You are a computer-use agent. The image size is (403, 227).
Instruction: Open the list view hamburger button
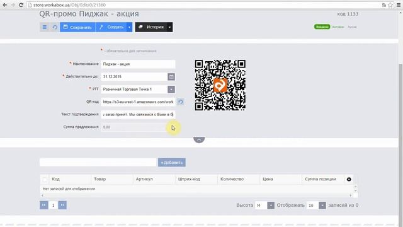click(45, 27)
